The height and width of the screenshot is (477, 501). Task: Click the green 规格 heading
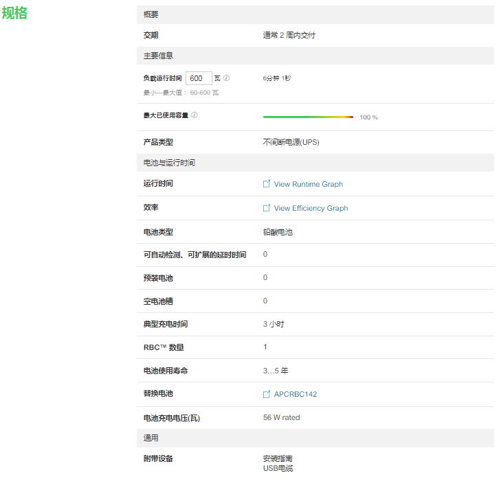[14, 13]
